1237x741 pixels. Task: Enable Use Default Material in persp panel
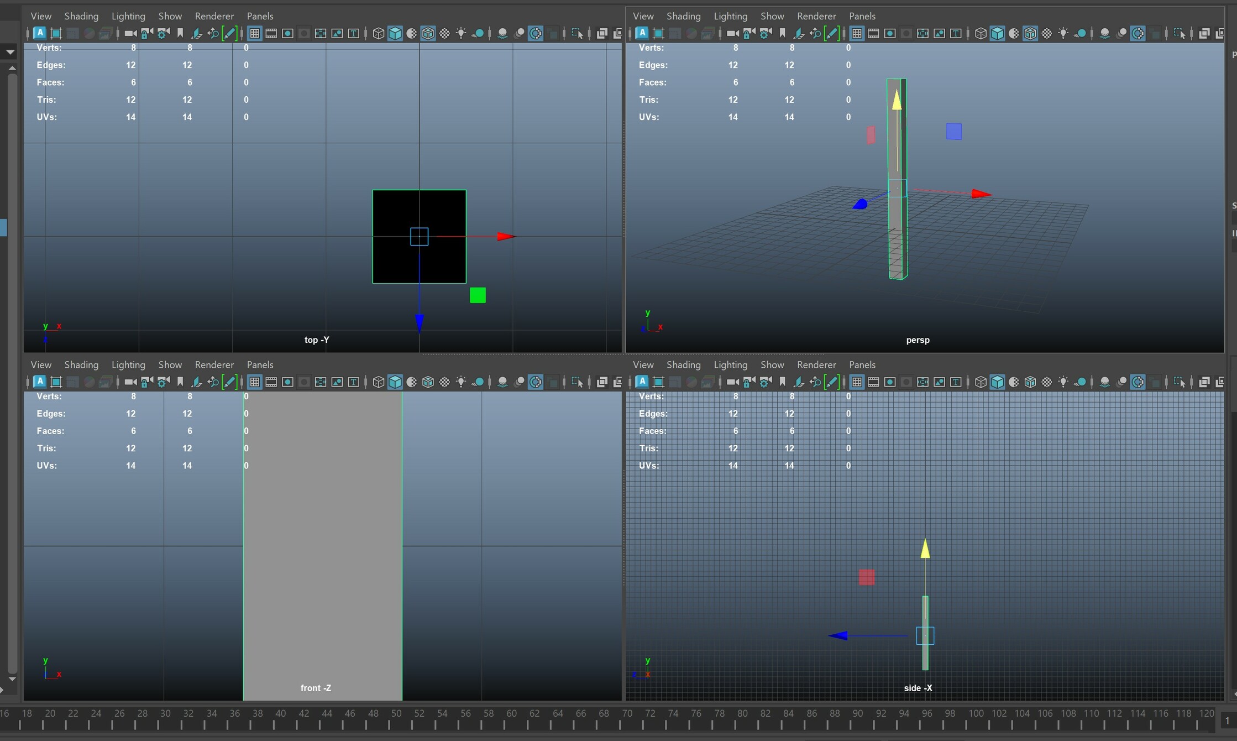click(x=1014, y=33)
